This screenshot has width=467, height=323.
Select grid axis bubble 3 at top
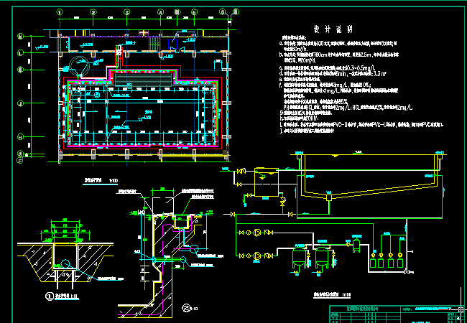click(x=126, y=13)
